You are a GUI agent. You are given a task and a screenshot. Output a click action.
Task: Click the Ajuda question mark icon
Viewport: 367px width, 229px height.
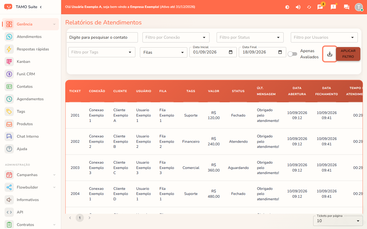pos(9,149)
